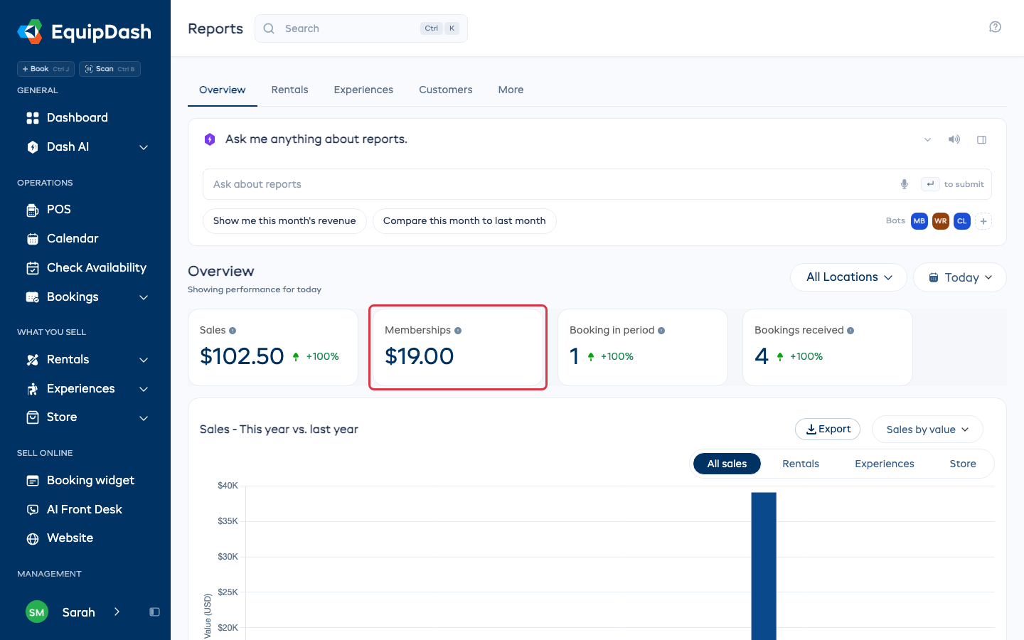Add a bot with the plus icon
The width and height of the screenshot is (1024, 640).
coord(983,221)
